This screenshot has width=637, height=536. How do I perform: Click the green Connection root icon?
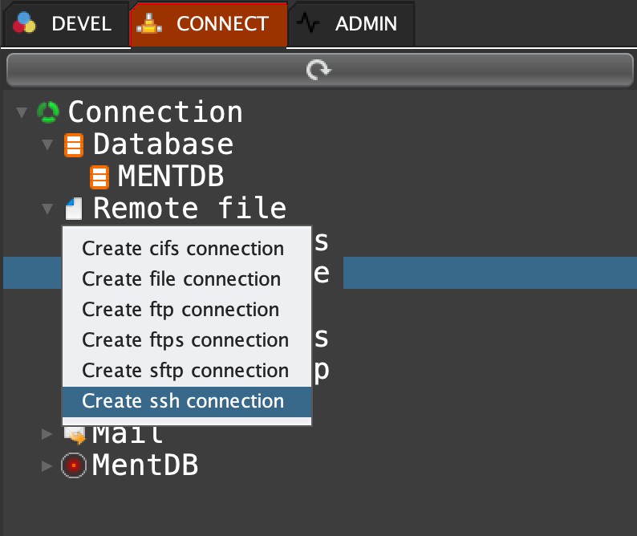(x=48, y=112)
